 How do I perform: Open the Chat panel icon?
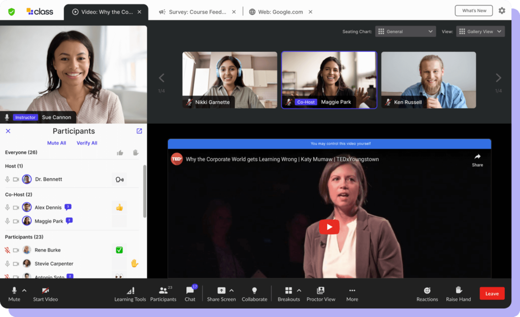click(190, 291)
